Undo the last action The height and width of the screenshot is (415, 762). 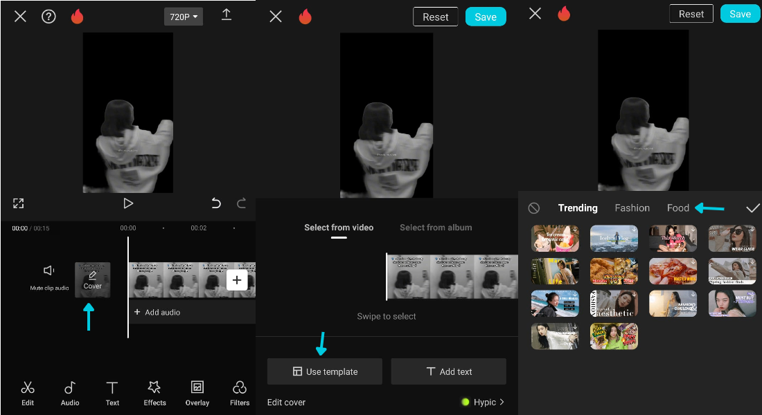[x=216, y=203]
